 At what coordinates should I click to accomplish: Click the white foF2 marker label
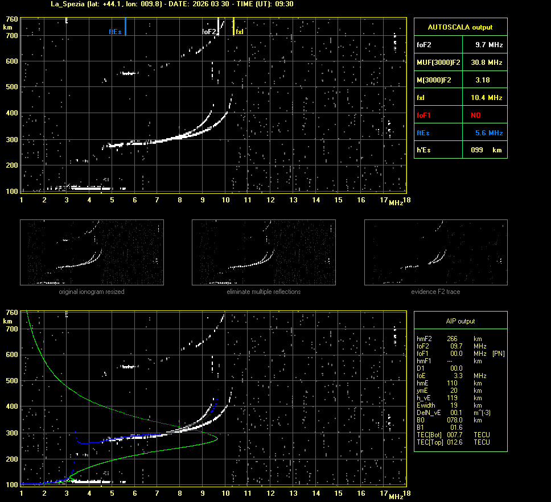pyautogui.click(x=209, y=32)
